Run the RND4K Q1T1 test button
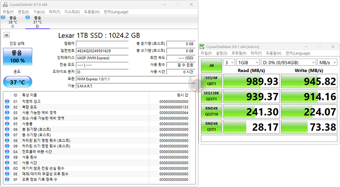This screenshot has width=340, height=187. [212, 126]
